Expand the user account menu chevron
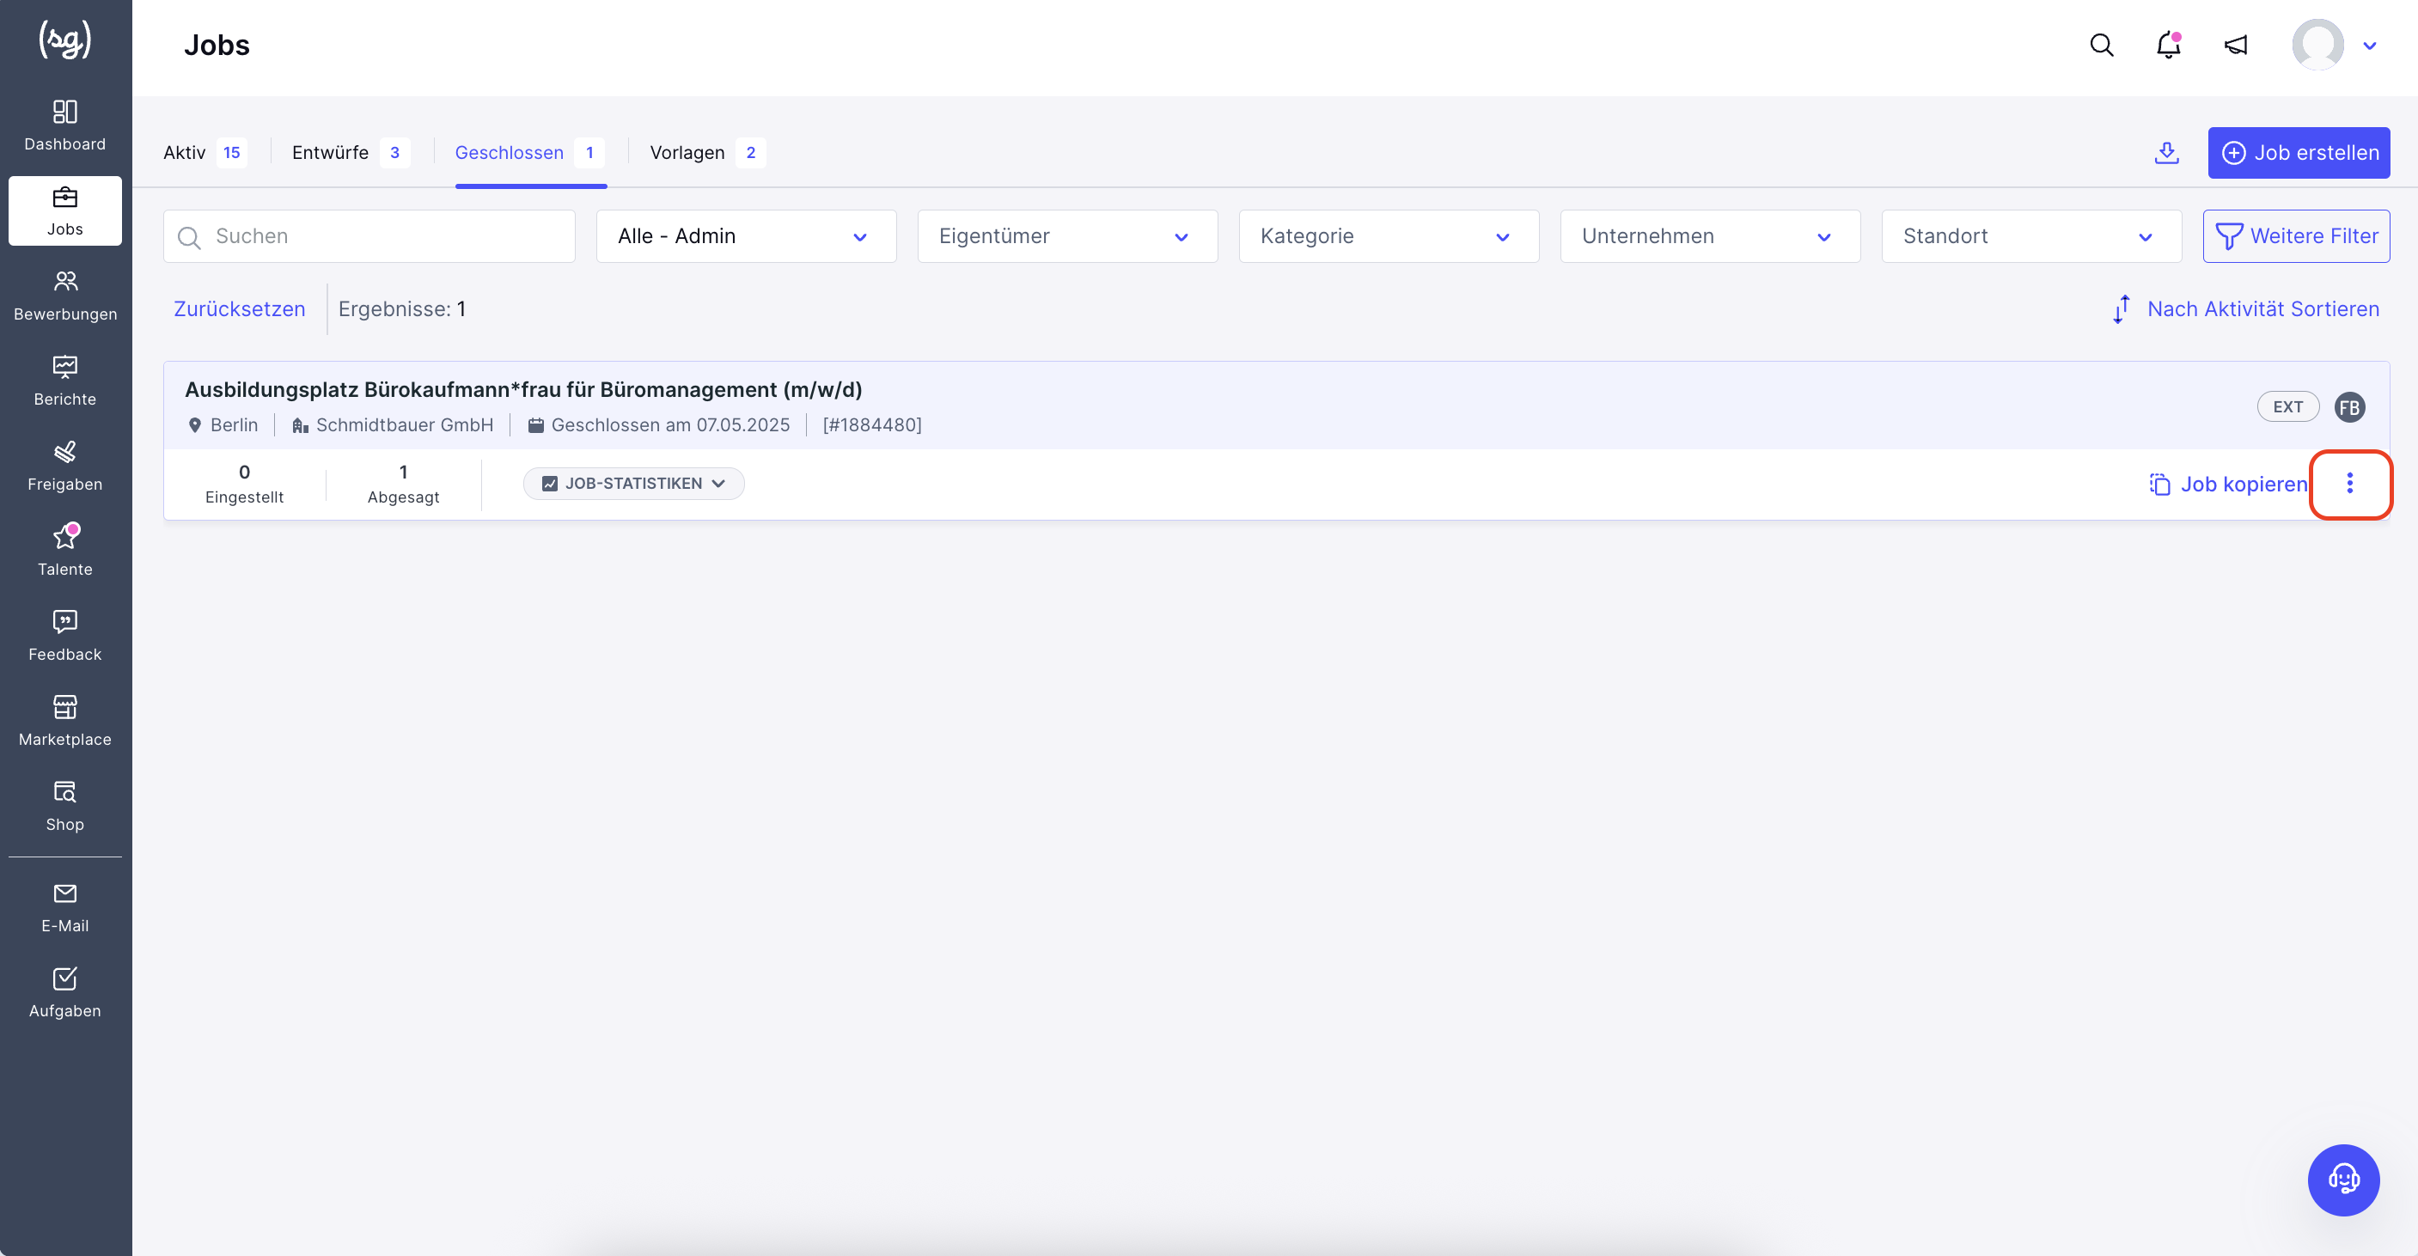 pos(2370,46)
